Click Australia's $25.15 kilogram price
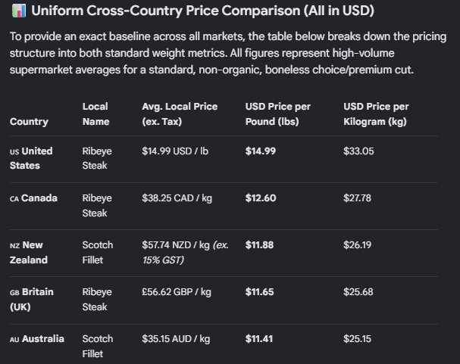460x364 pixels. point(358,339)
